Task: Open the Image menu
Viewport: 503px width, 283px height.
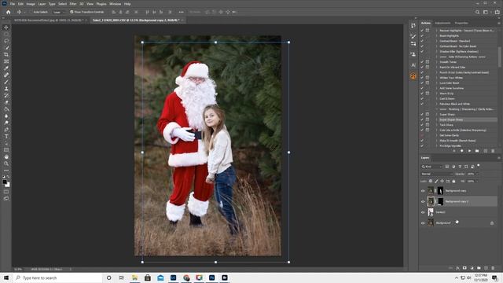Action: pyautogui.click(x=31, y=4)
